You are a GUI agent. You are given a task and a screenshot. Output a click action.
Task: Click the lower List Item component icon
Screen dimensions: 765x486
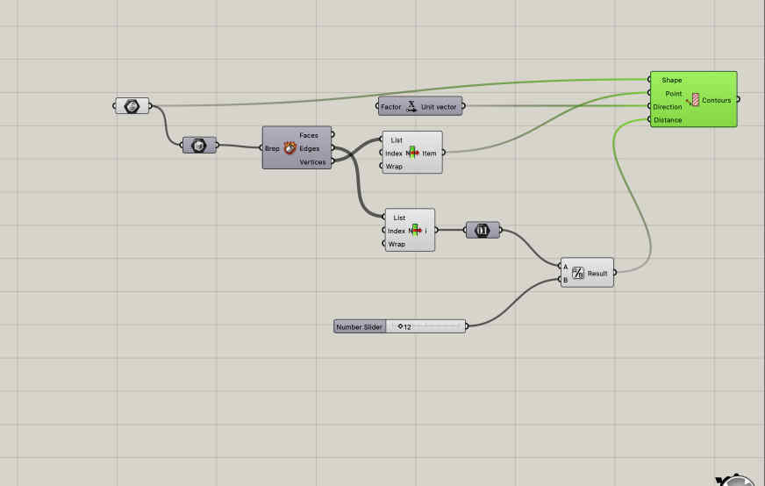pos(415,231)
